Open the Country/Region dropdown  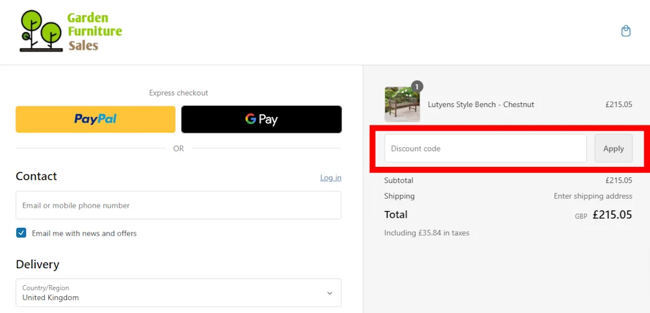[178, 293]
